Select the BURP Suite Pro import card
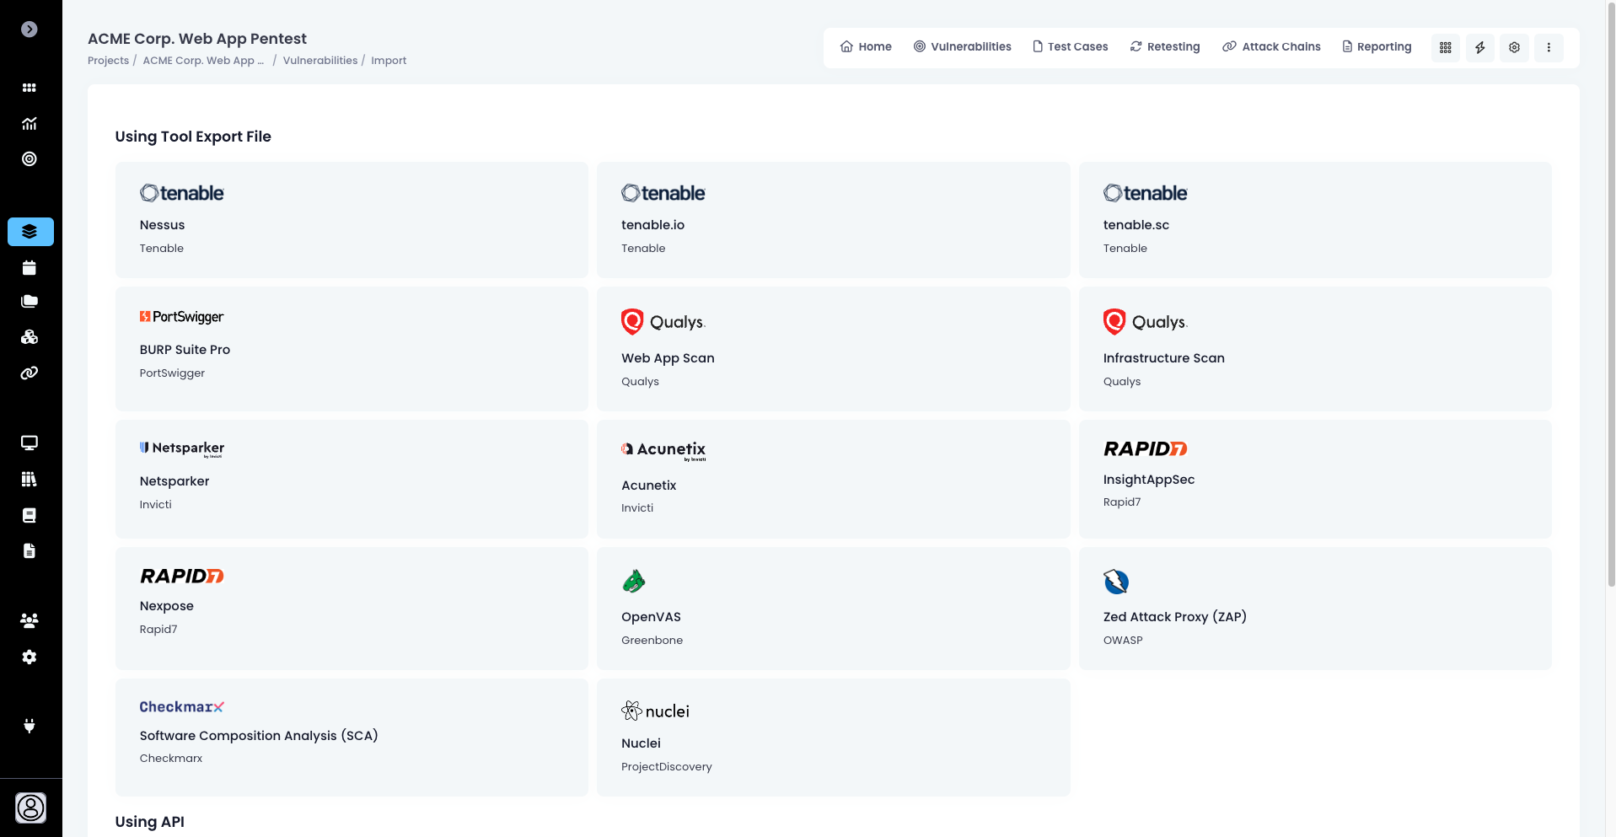This screenshot has height=837, width=1616. pyautogui.click(x=352, y=349)
